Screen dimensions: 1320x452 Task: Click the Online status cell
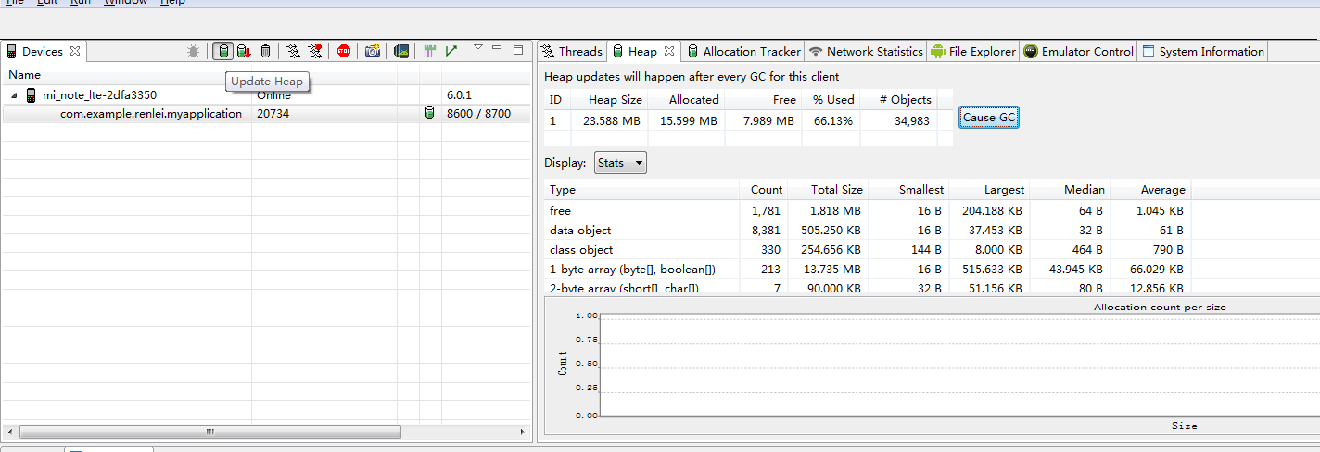pyautogui.click(x=273, y=95)
